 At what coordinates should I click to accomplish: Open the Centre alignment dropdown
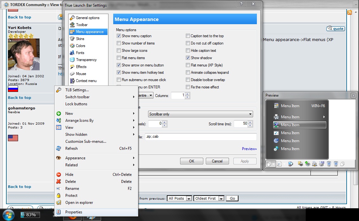point(150,95)
